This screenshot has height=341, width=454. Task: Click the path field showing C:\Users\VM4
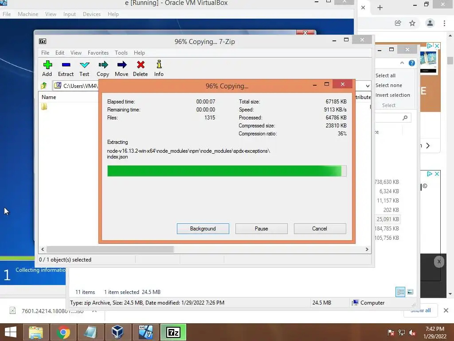coord(76,86)
